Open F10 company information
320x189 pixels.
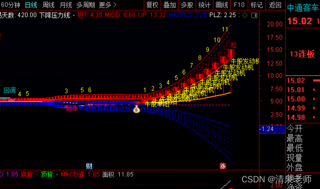239,5
